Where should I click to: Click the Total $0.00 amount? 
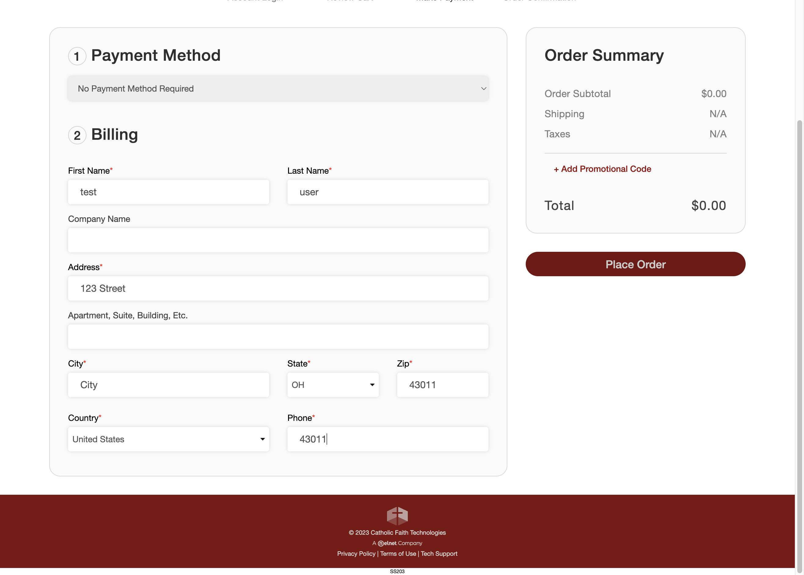point(709,205)
